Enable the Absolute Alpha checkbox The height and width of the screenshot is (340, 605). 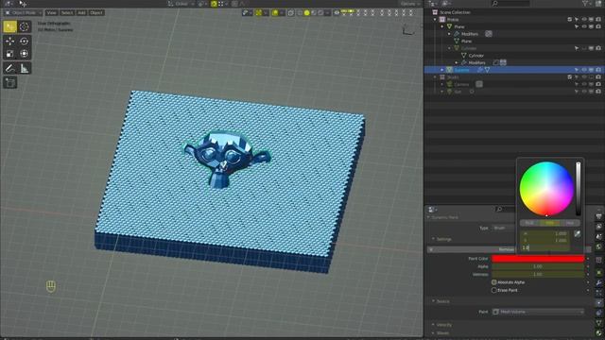493,282
